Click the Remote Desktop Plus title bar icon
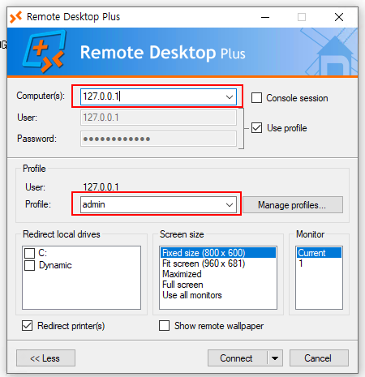This screenshot has height=377, width=365. pyautogui.click(x=16, y=17)
